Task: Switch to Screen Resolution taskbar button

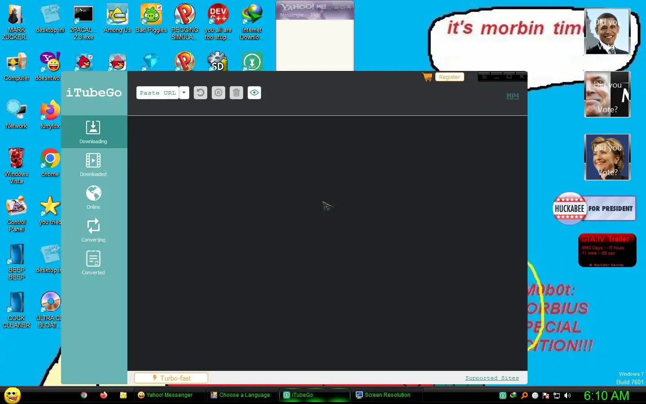Action: point(388,395)
